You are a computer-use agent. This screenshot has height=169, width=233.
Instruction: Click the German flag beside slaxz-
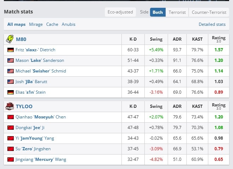pyautogui.click(x=11, y=50)
